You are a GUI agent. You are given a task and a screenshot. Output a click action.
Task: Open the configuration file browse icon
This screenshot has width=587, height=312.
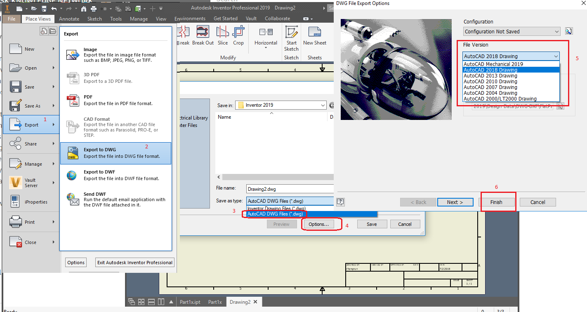coord(568,31)
